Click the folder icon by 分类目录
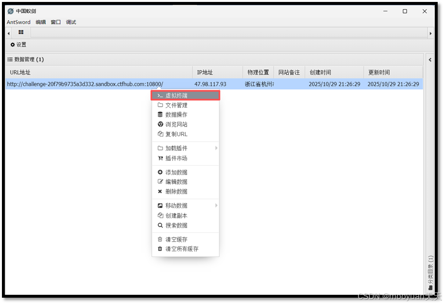444x304 pixels. (430, 288)
